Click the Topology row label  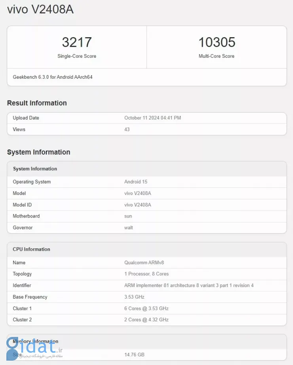(x=22, y=274)
